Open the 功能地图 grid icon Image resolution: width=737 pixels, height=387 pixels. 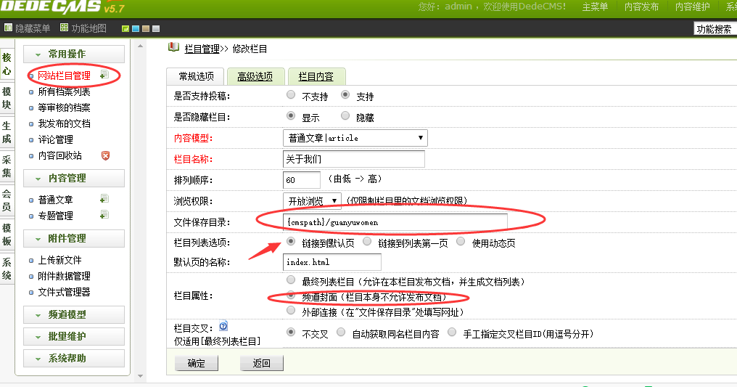65,28
